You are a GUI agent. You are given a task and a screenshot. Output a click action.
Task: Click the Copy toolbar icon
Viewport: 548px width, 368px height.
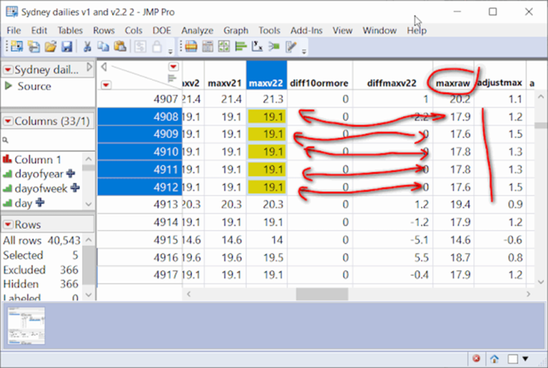(x=104, y=47)
